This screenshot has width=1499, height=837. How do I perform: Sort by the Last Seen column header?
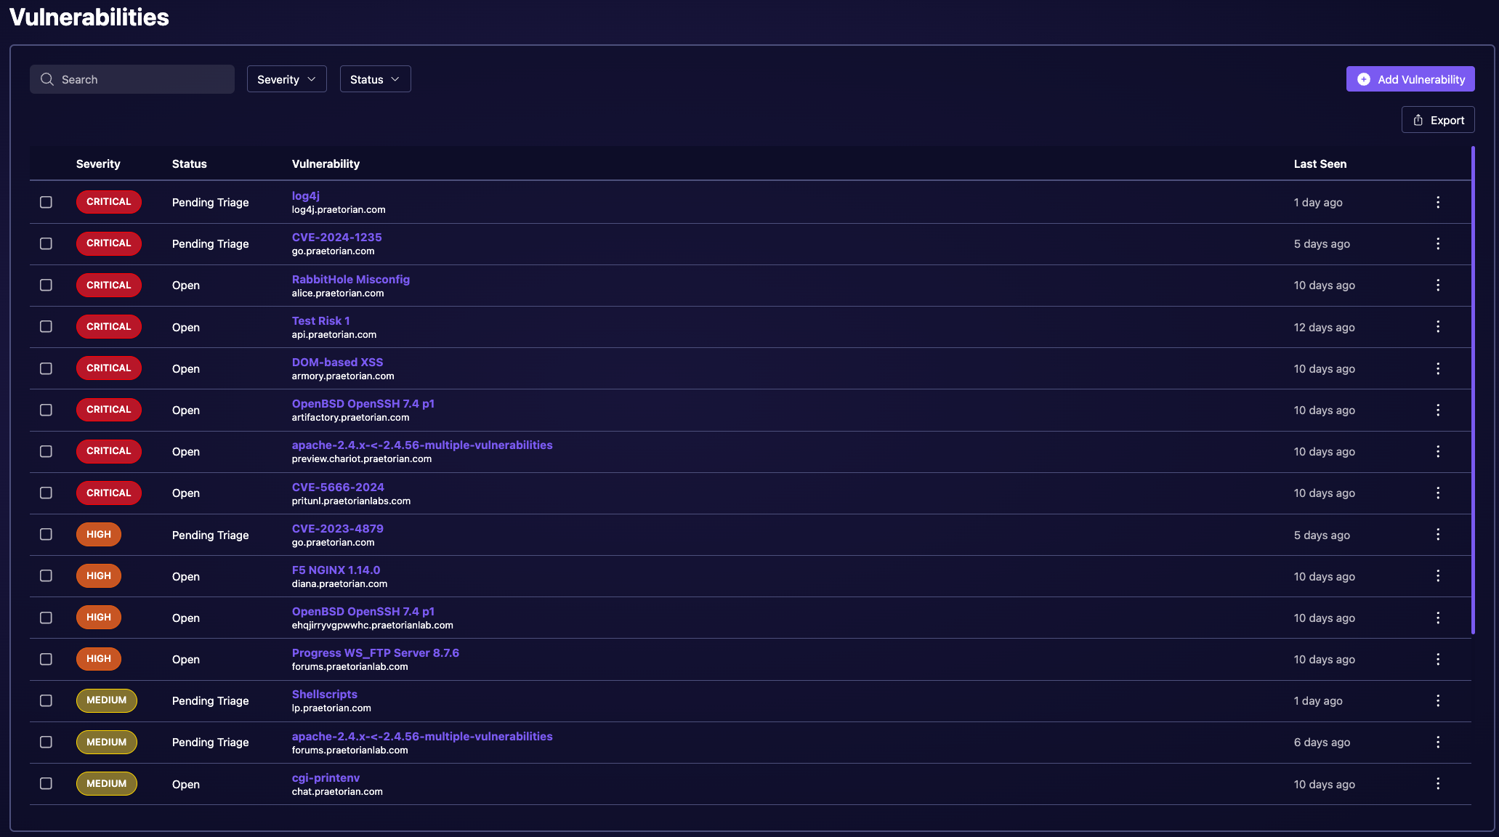click(x=1320, y=164)
